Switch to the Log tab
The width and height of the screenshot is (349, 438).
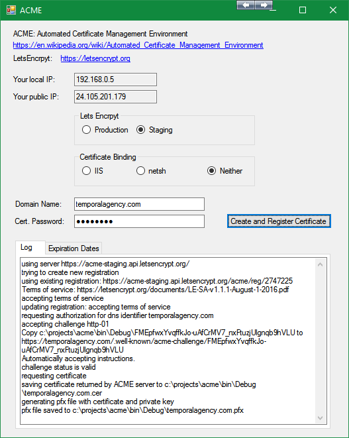pos(30,247)
